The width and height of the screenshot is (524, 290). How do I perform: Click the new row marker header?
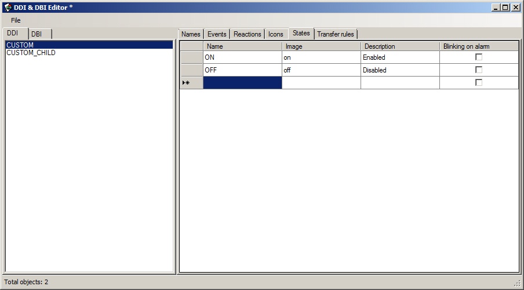click(x=192, y=82)
